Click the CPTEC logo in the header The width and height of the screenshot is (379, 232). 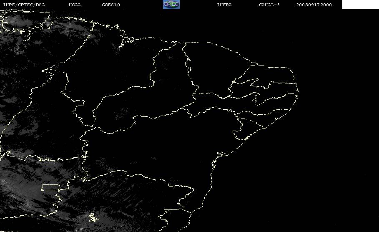click(171, 5)
